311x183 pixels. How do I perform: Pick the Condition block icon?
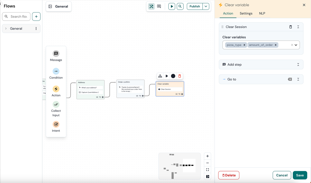[x=56, y=71]
